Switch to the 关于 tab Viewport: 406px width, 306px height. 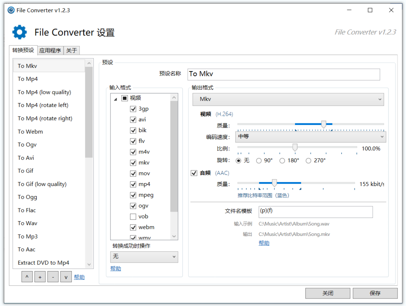[x=71, y=50]
